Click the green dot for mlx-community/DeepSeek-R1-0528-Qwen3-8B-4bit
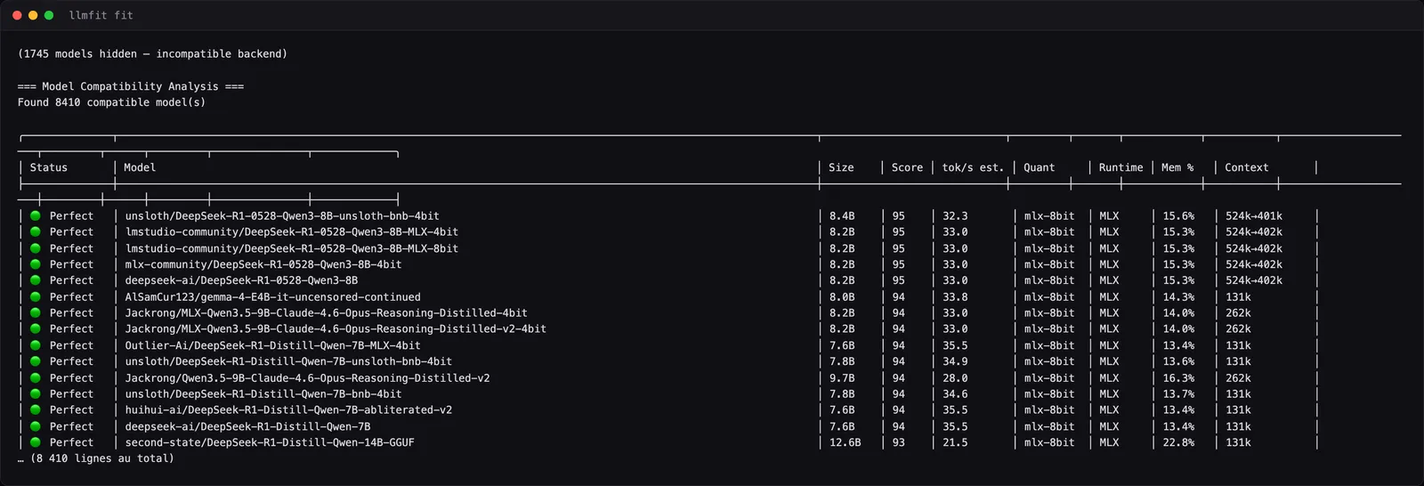Screen dimensions: 1424x486 click(x=36, y=264)
